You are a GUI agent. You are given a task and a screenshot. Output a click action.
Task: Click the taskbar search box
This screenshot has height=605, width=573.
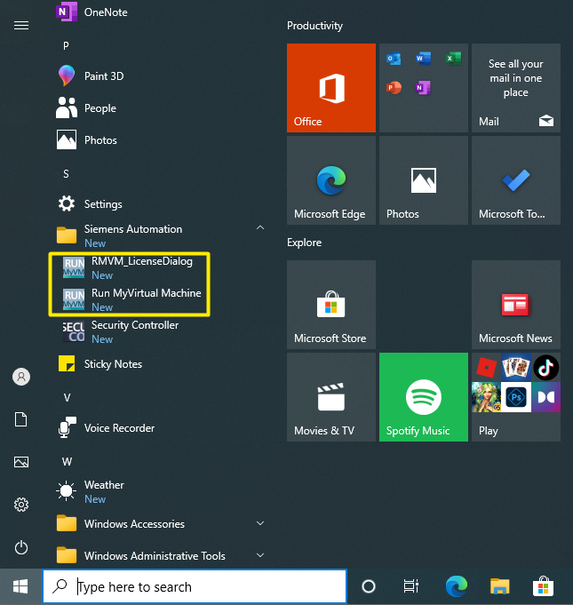tap(195, 586)
